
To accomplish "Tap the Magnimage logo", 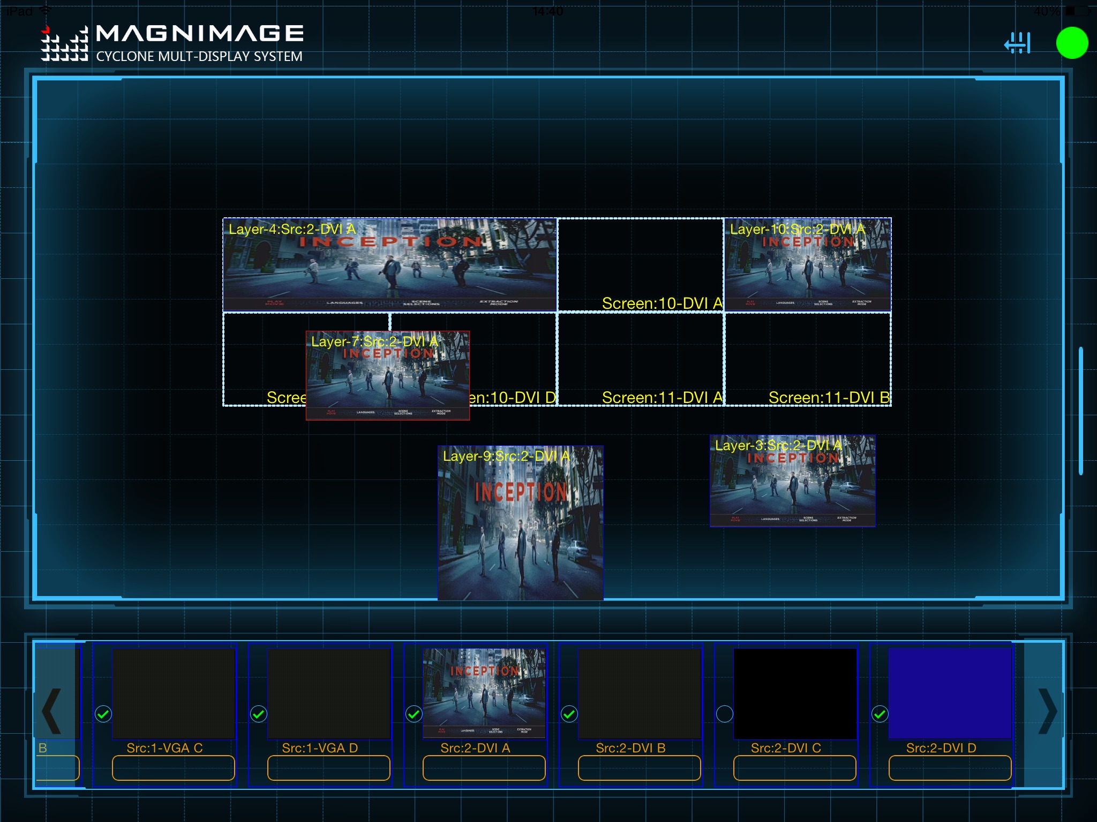I will click(172, 43).
